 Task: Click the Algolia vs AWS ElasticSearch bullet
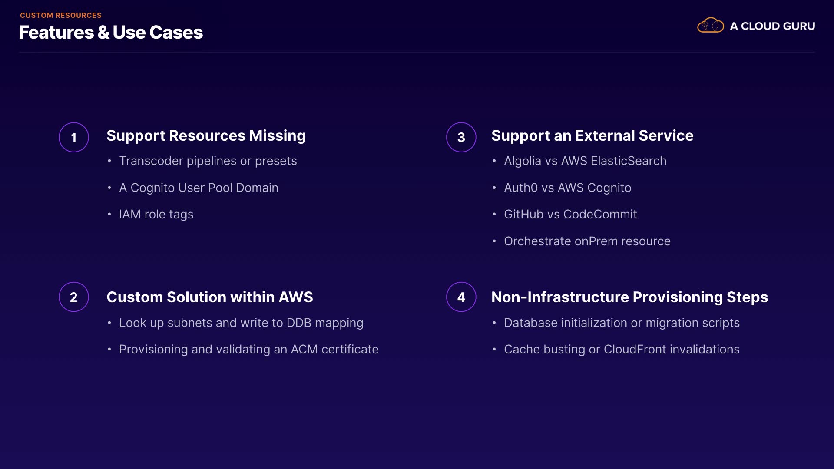(585, 161)
